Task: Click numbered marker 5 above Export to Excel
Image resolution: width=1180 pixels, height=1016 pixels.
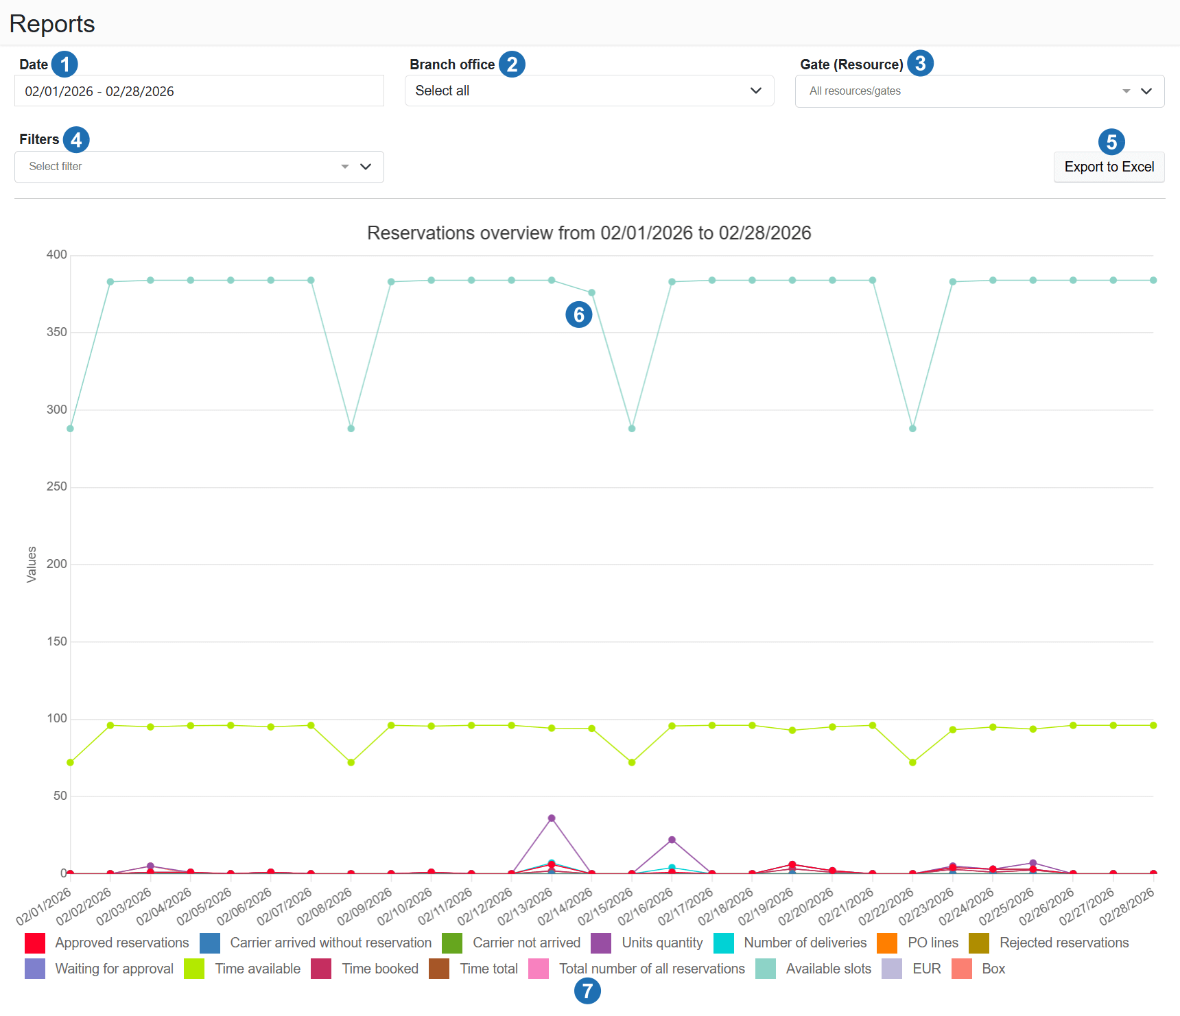Action: 1111,142
